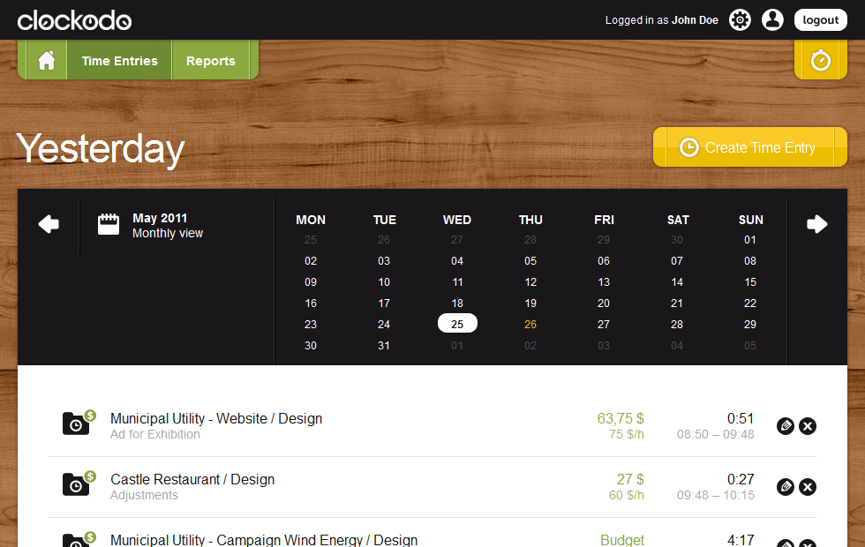Click the May 2011 month heading
This screenshot has height=547, width=865.
tap(160, 219)
